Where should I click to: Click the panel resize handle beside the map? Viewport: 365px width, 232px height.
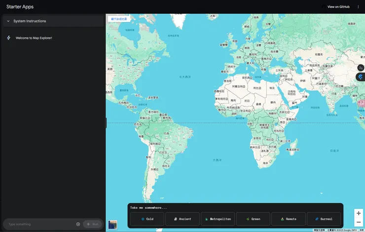click(106, 123)
